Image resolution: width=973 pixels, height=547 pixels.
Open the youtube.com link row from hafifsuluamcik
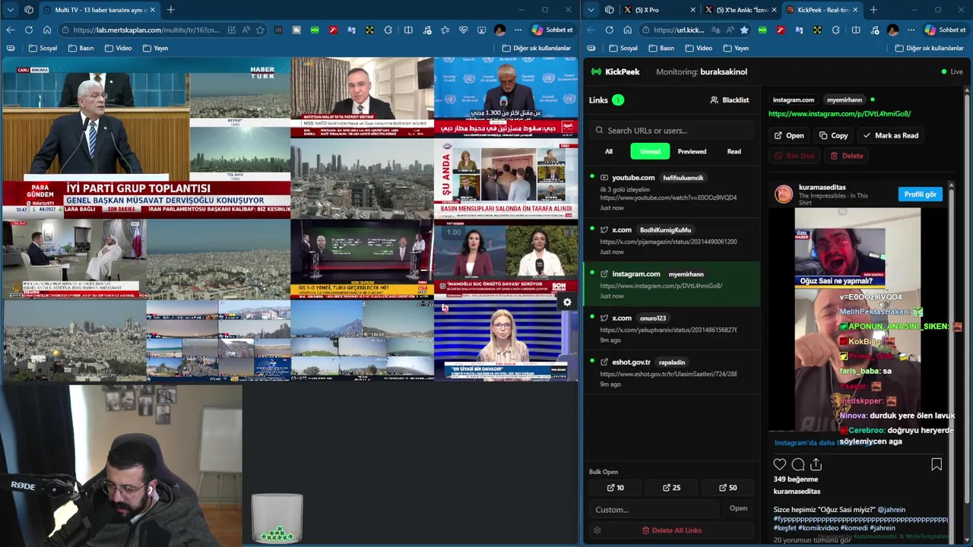672,192
